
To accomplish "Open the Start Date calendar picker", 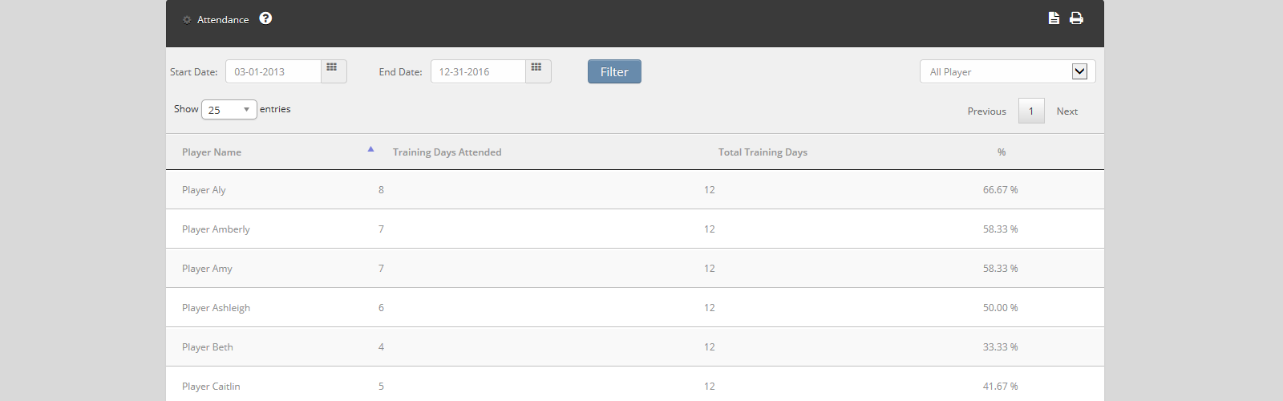I will coord(333,71).
